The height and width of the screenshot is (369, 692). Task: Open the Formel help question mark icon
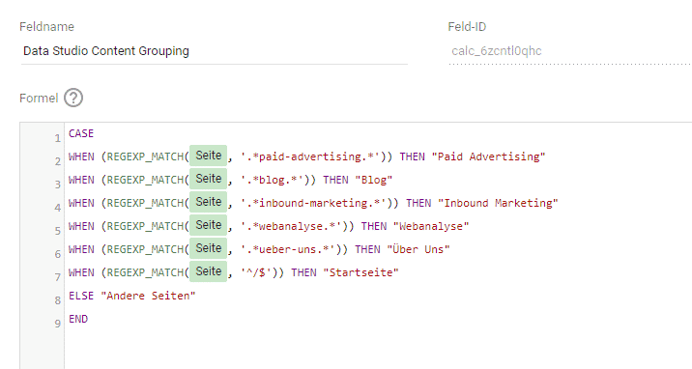[73, 98]
